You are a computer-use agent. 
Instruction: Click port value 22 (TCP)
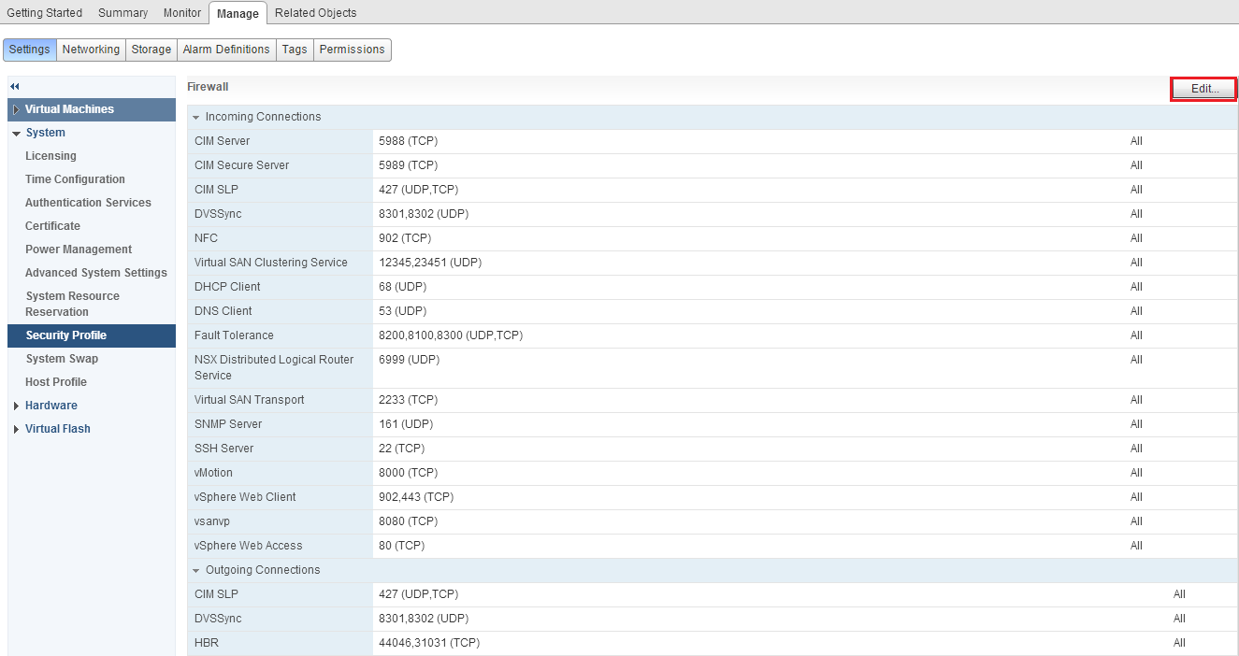tap(401, 449)
